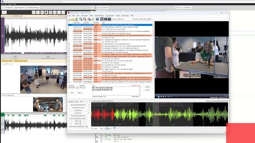
Task: Click the Video position spinner arrows
Action: point(87,127)
